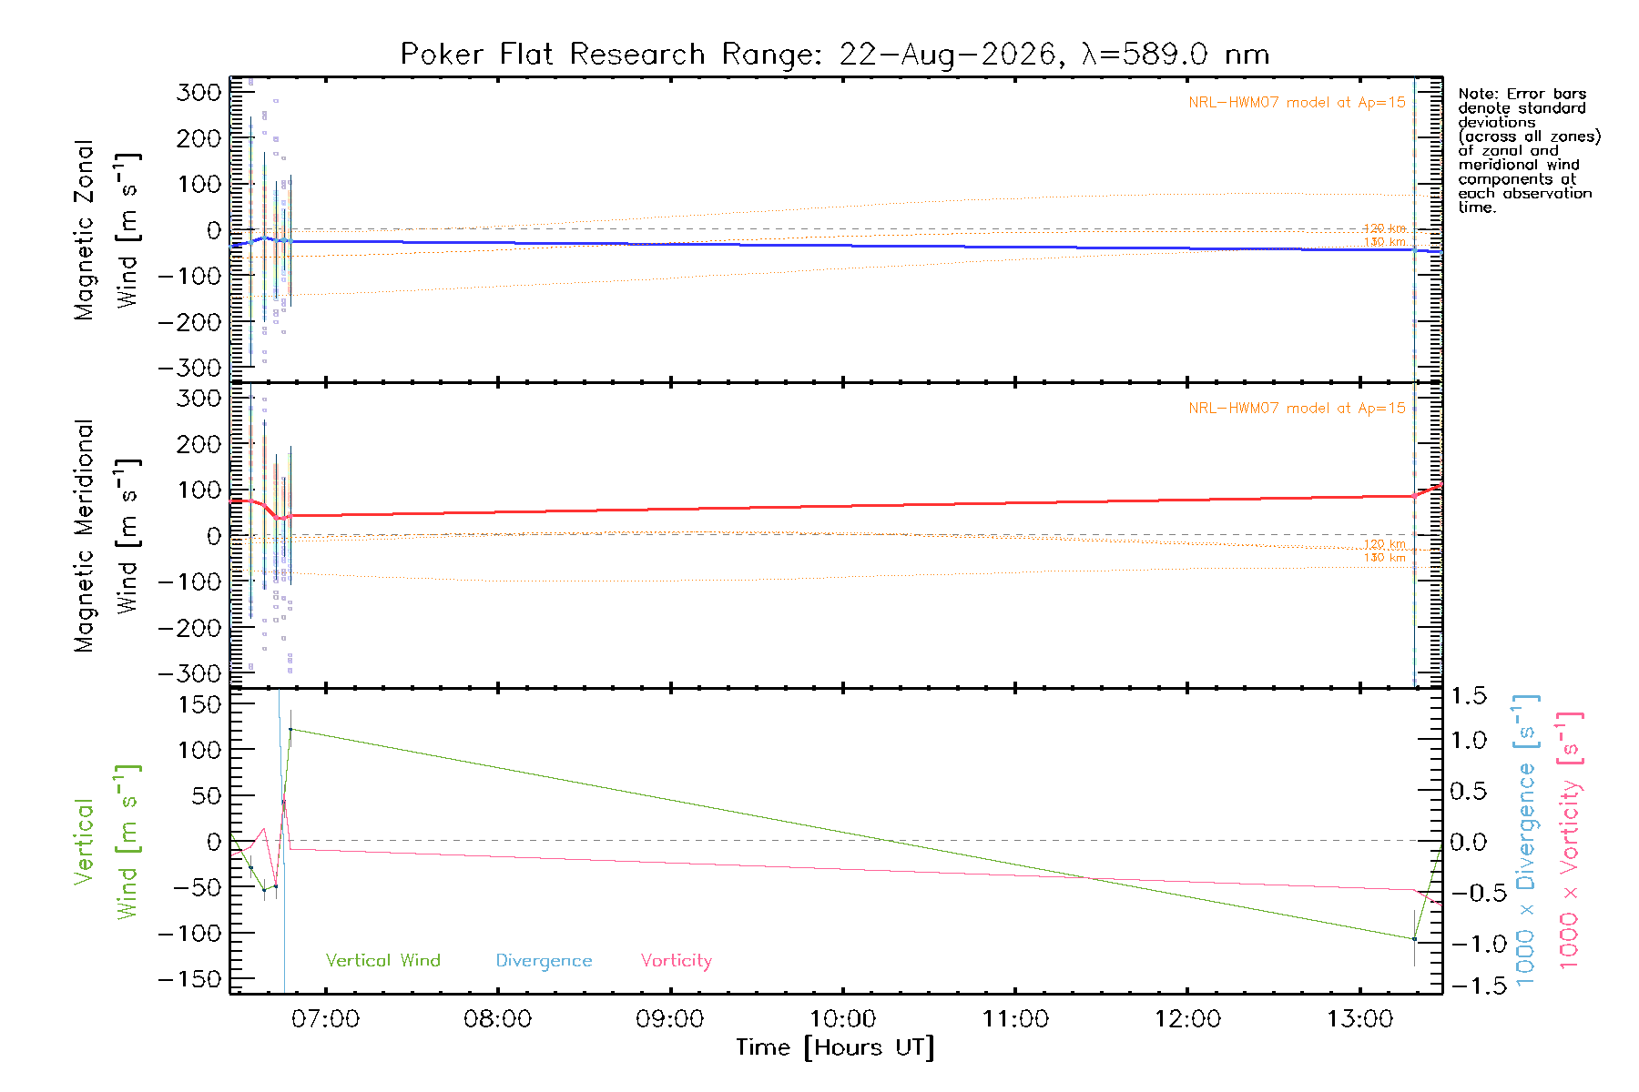Click the 13:00 time axis label

(x=1359, y=1018)
